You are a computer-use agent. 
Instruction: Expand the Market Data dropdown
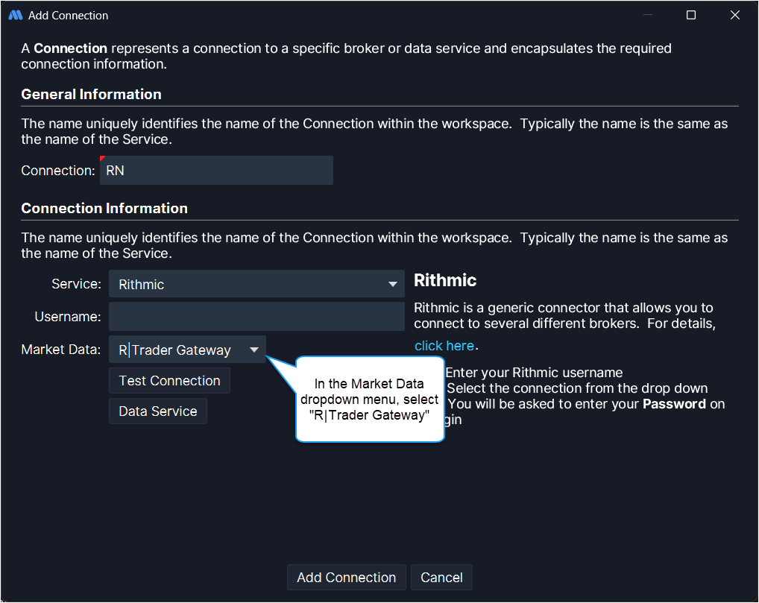(x=187, y=350)
